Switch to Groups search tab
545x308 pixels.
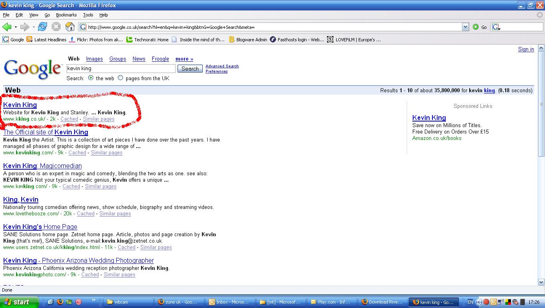tap(118, 59)
